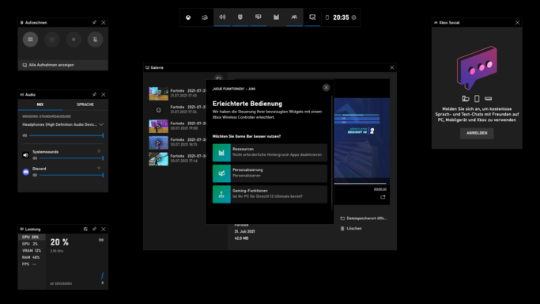Mute Discord via its small speaker icon

pyautogui.click(x=35, y=175)
